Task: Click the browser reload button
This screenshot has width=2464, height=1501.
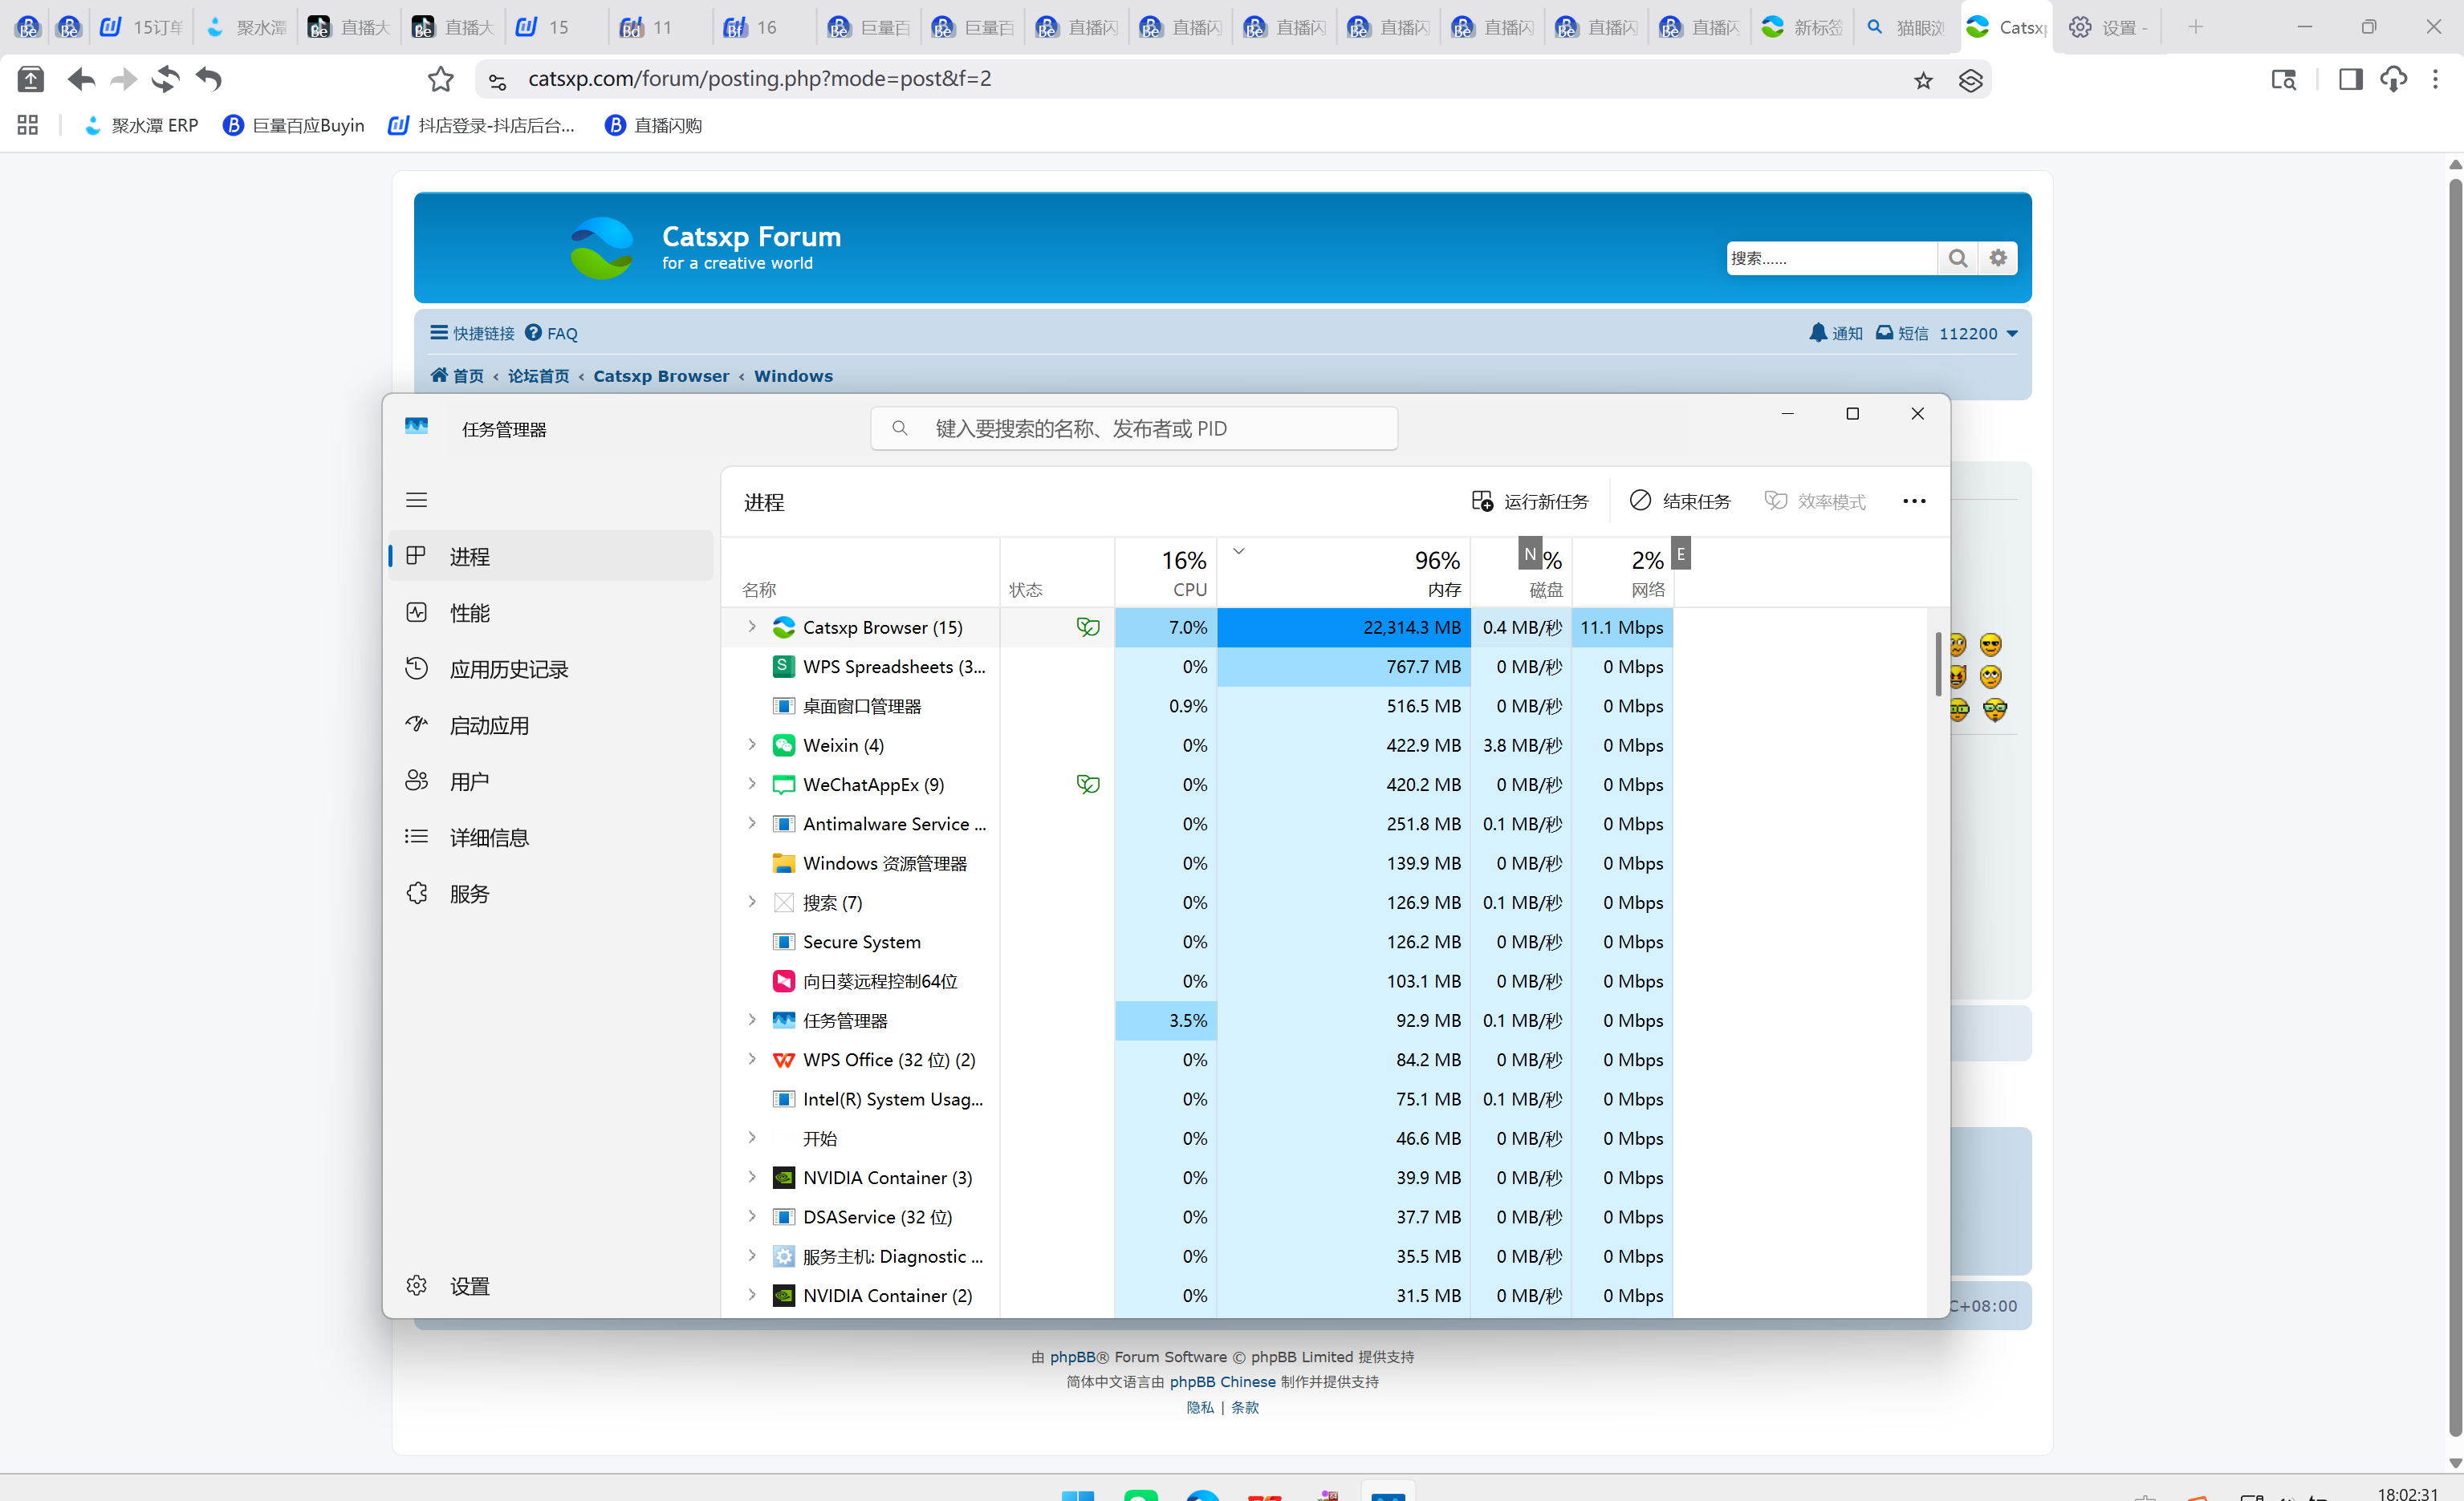Action: (x=166, y=79)
